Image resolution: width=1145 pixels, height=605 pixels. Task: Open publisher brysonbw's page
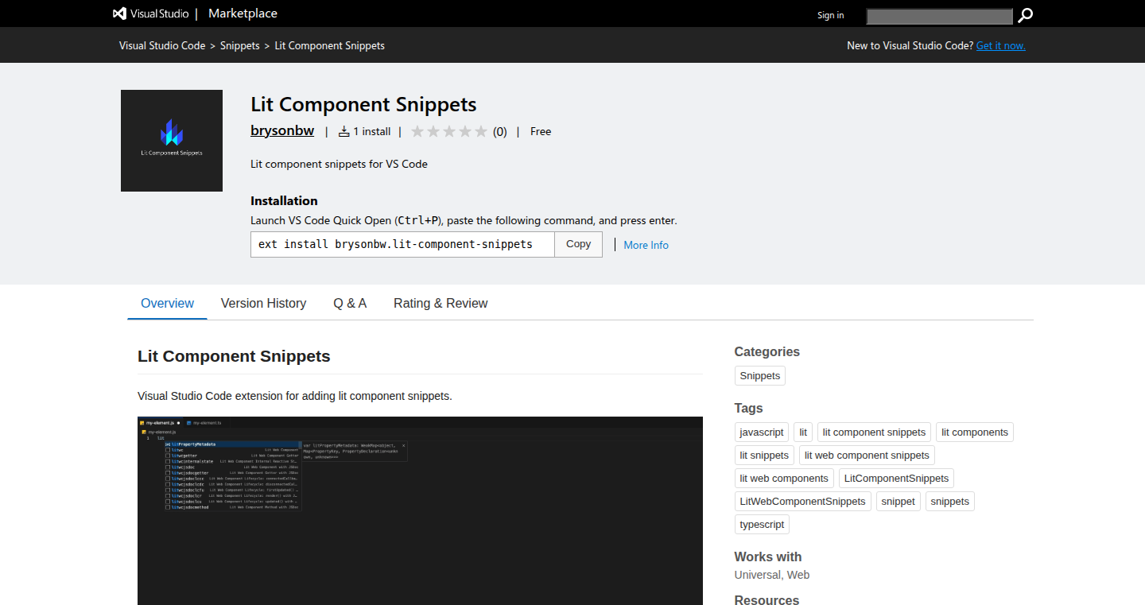coord(282,131)
